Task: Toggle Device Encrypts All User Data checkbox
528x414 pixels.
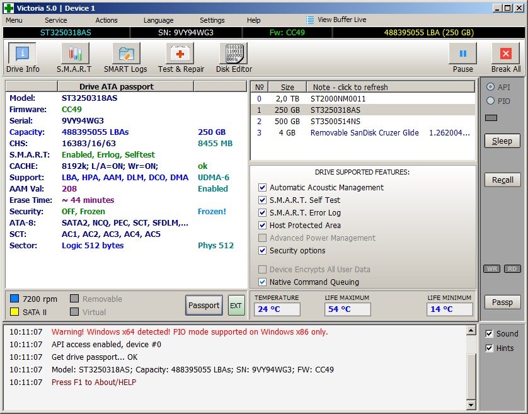Action: 262,269
